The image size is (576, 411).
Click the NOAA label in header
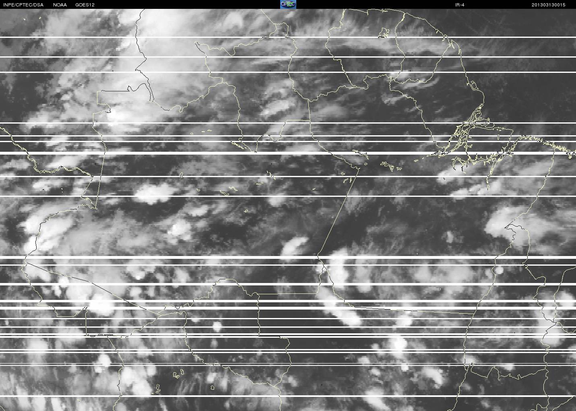coord(60,5)
